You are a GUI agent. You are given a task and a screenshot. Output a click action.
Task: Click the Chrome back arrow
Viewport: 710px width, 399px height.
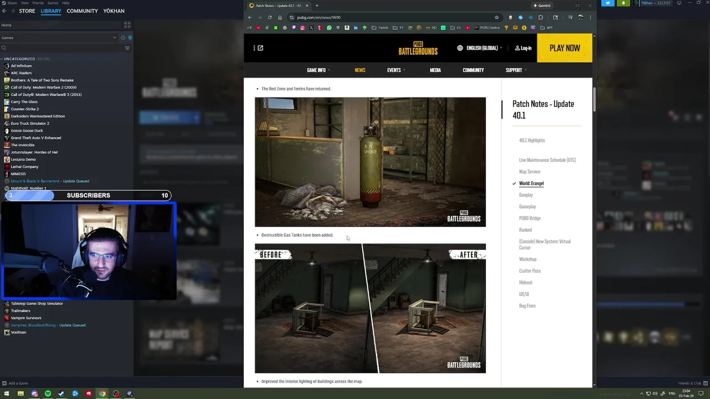(x=250, y=17)
